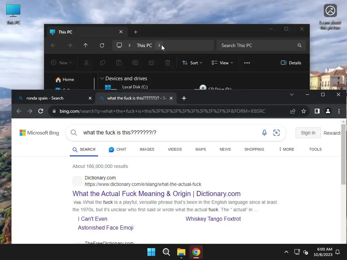Switch to the VIDEOS results tab

click(x=175, y=149)
